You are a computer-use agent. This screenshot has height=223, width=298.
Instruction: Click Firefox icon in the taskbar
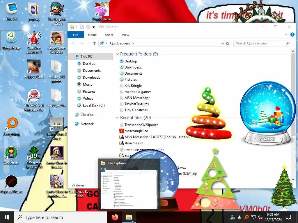[115, 217]
